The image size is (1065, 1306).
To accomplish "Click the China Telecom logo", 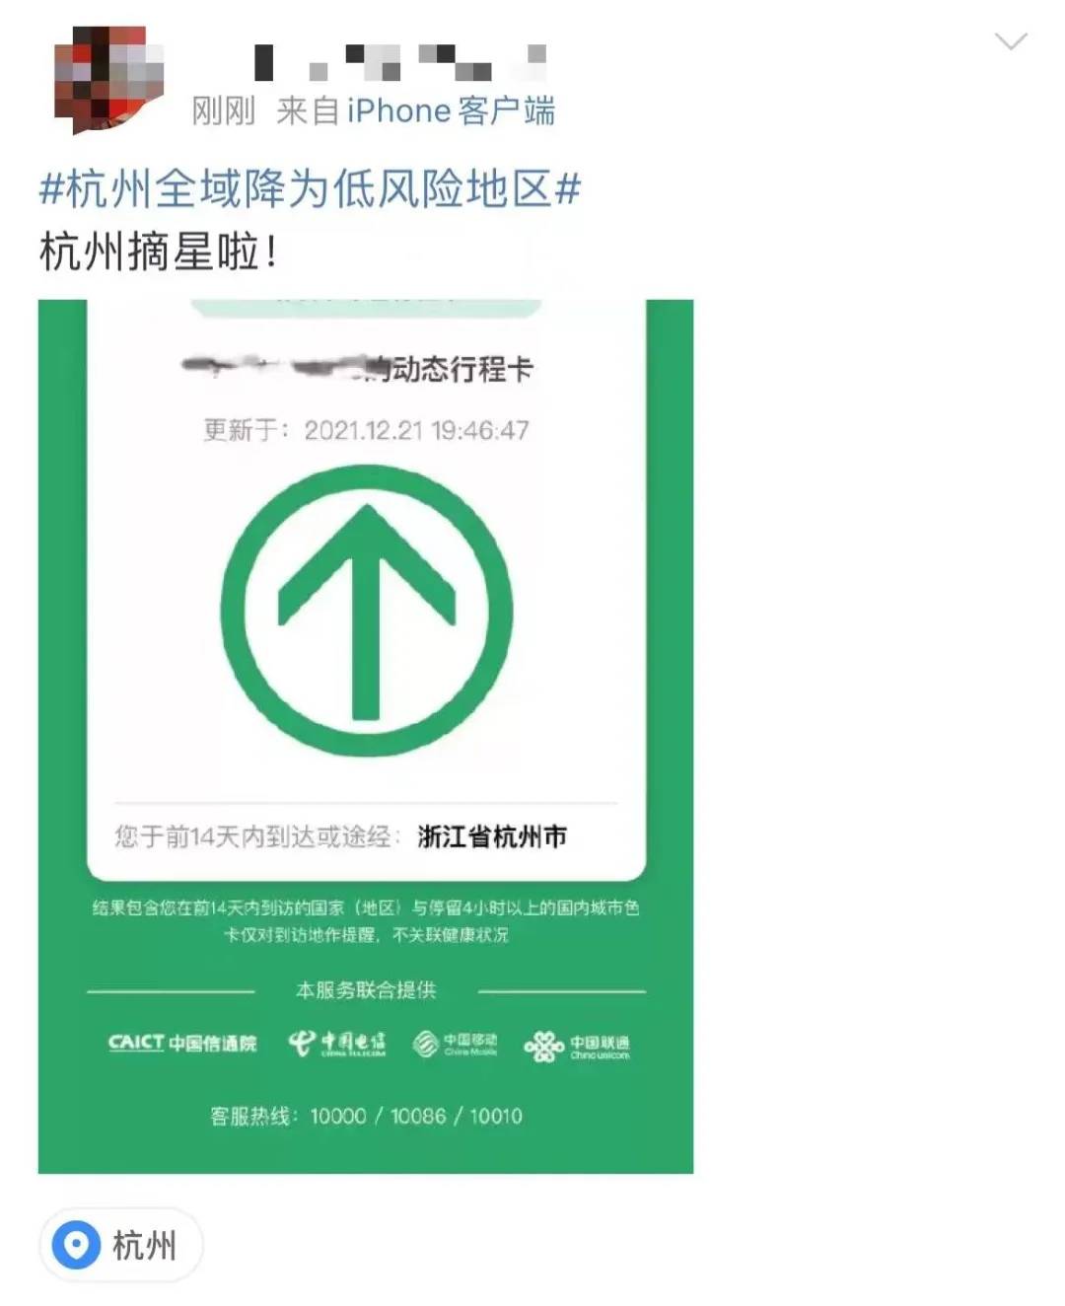I will [x=336, y=1044].
